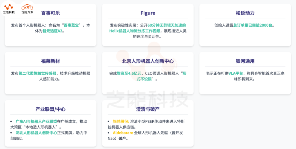Click text CEO强调人形机器人
The width and height of the screenshot is (296, 149).
pyautogui.click(x=162, y=73)
